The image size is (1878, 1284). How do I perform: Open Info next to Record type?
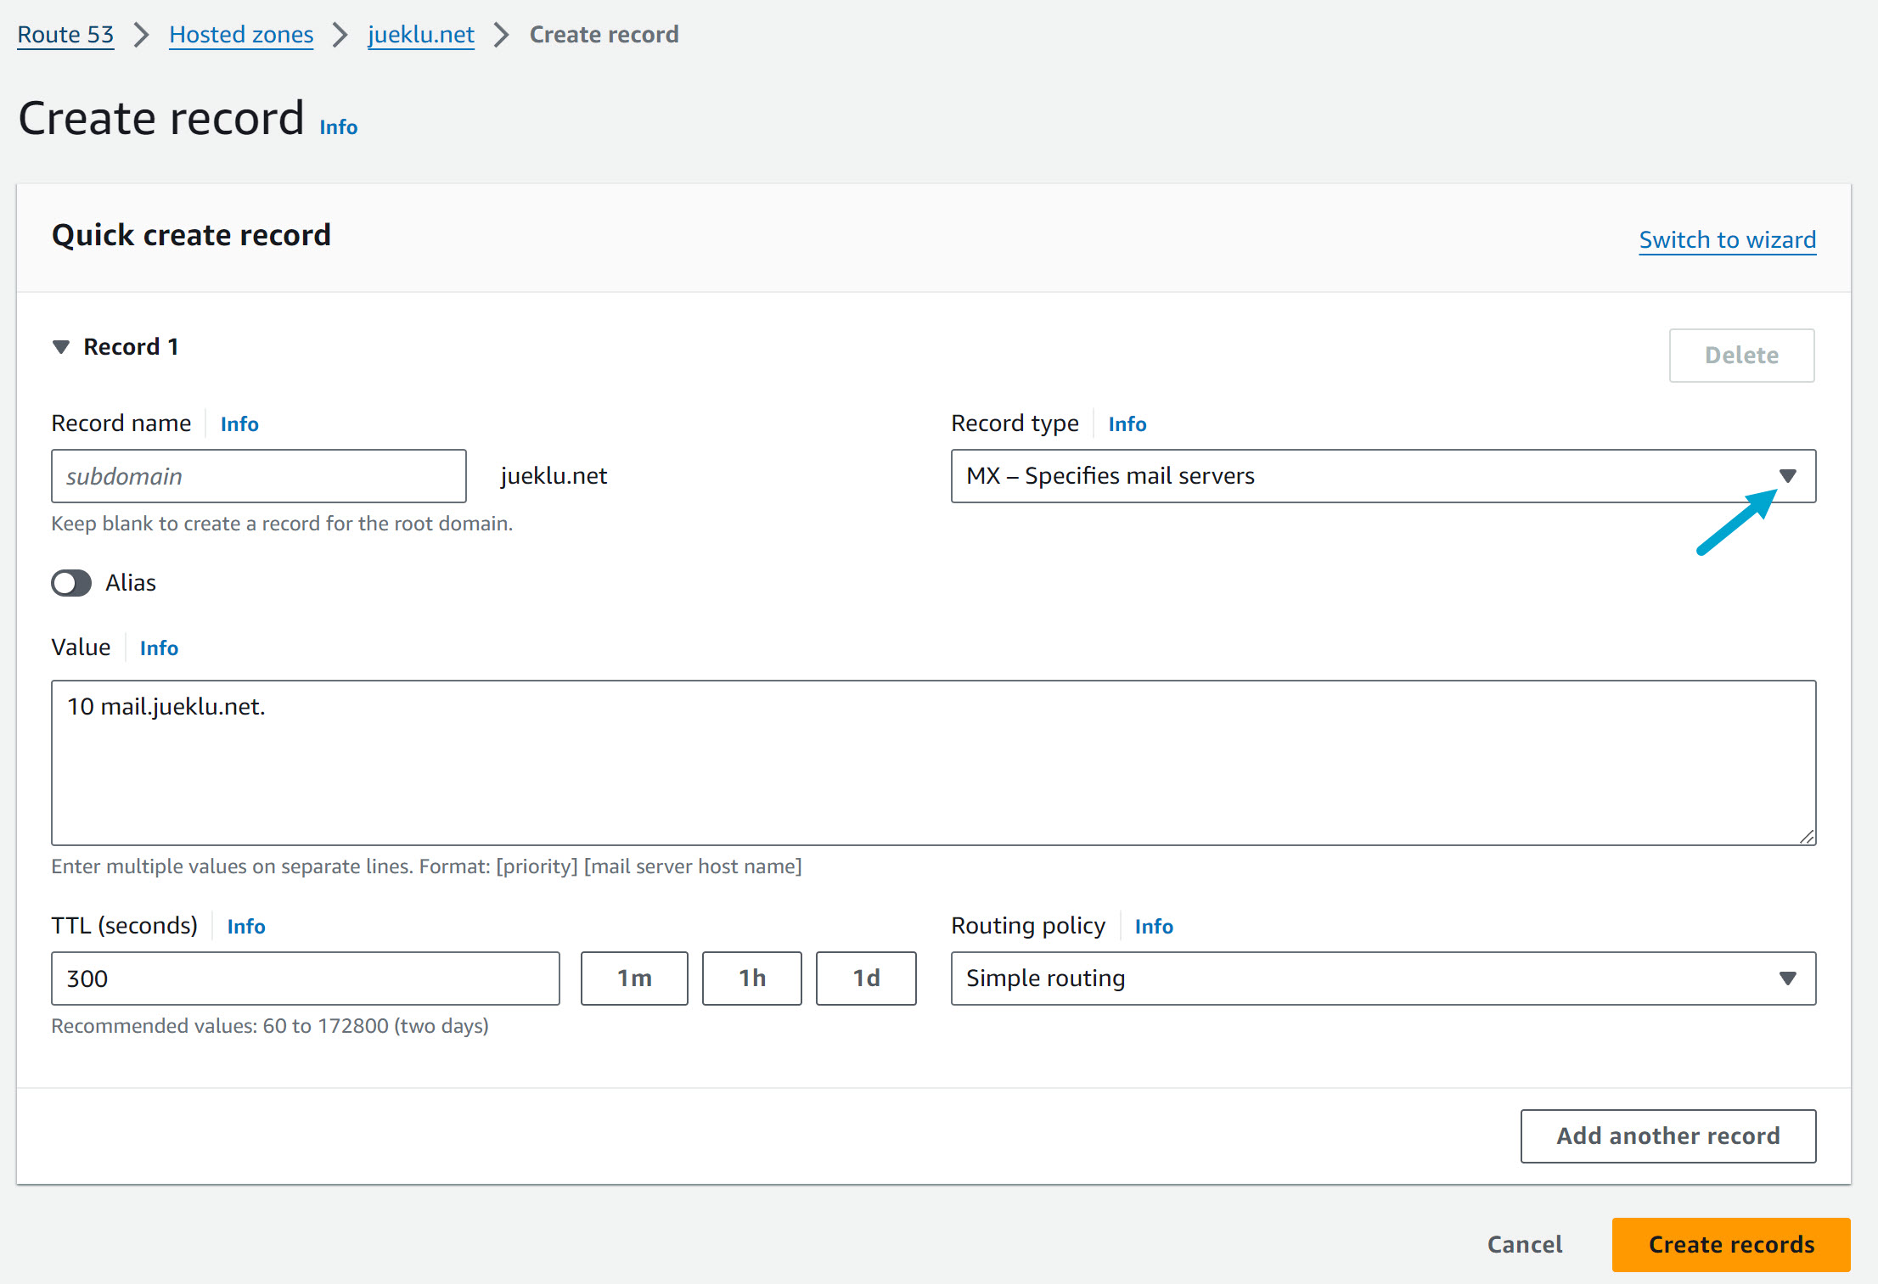click(1127, 424)
